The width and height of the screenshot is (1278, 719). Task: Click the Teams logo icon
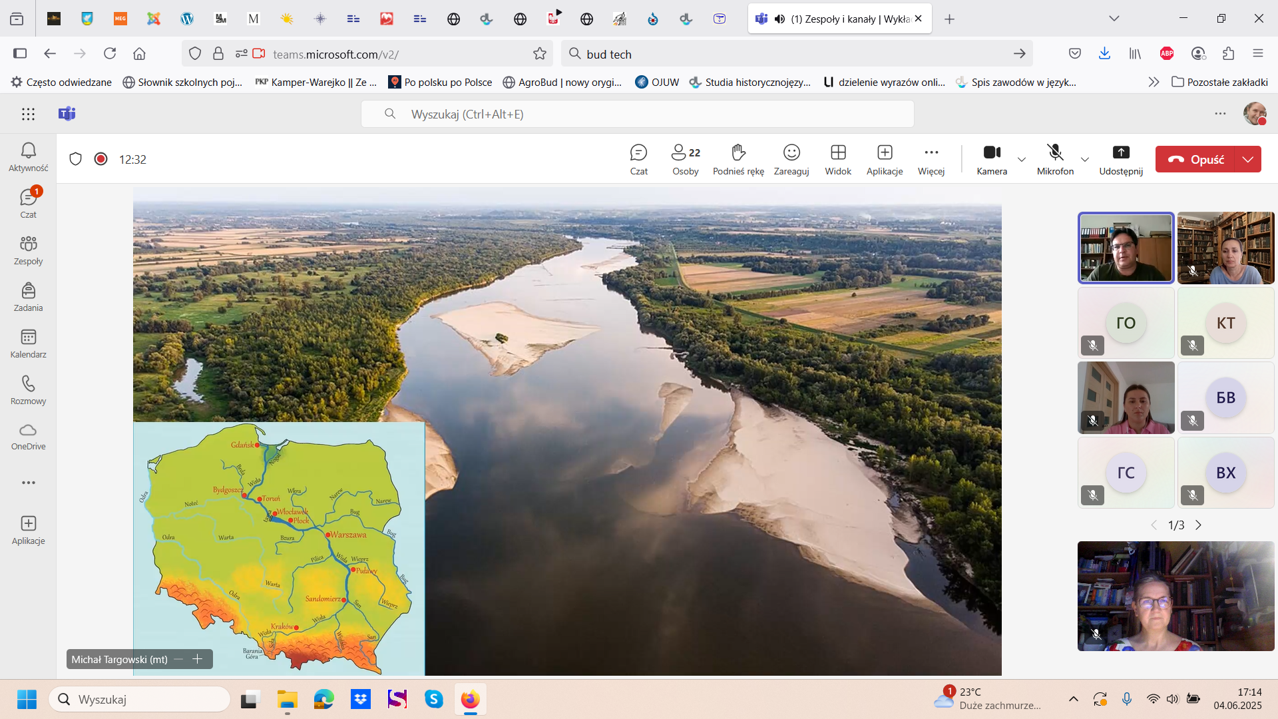pyautogui.click(x=67, y=114)
